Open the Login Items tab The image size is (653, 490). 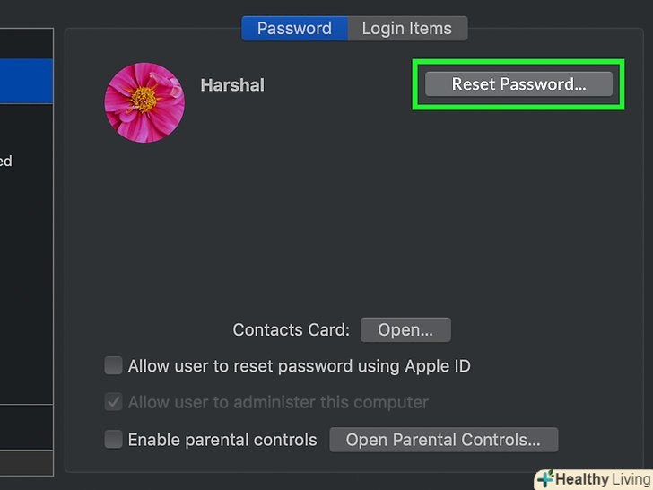click(406, 29)
